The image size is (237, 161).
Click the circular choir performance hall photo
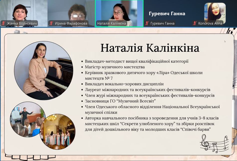click(57, 131)
